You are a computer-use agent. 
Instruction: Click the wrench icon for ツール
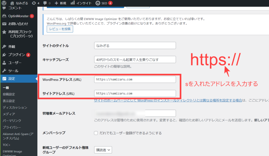point(4,71)
